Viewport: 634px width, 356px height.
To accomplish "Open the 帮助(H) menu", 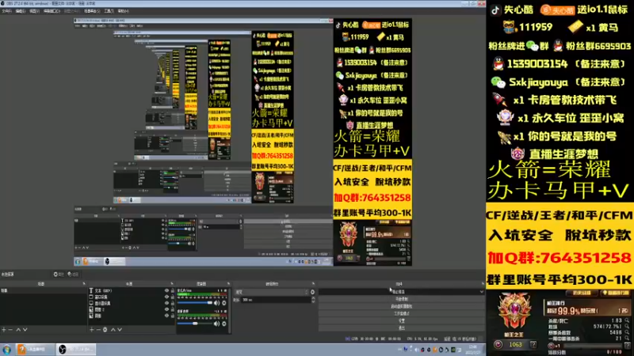I will click(x=123, y=11).
